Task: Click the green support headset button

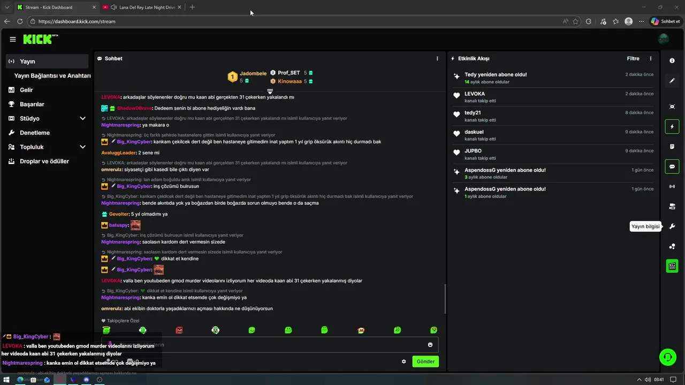Action: tap(667, 357)
